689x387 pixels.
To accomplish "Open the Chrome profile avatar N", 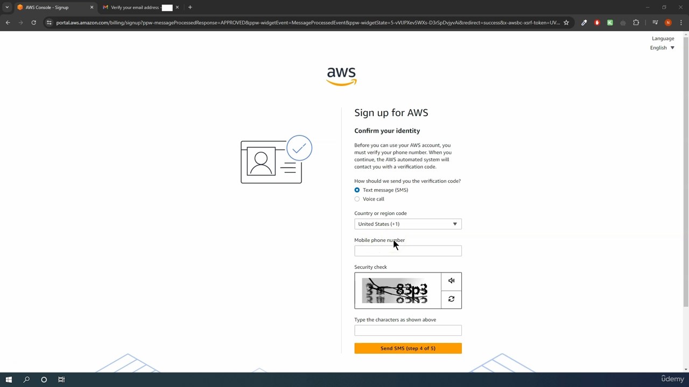I will click(x=668, y=23).
